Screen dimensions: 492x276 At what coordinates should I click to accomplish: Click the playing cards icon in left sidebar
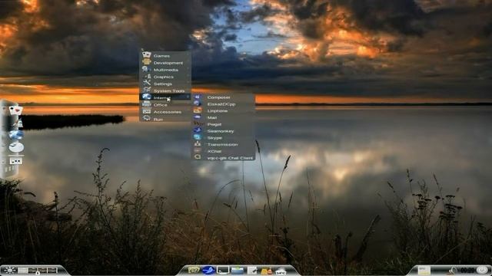pos(15,110)
